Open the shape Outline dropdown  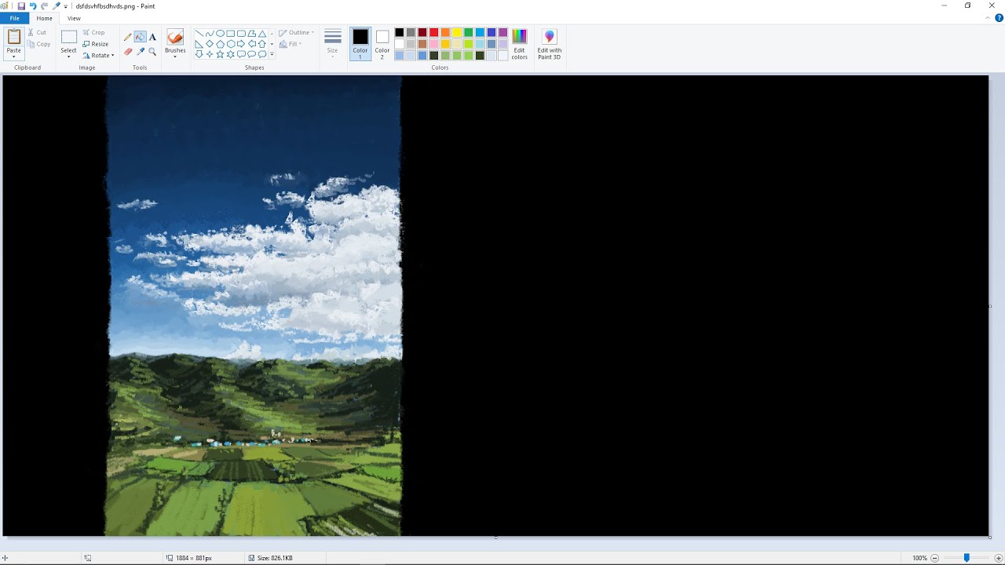297,32
